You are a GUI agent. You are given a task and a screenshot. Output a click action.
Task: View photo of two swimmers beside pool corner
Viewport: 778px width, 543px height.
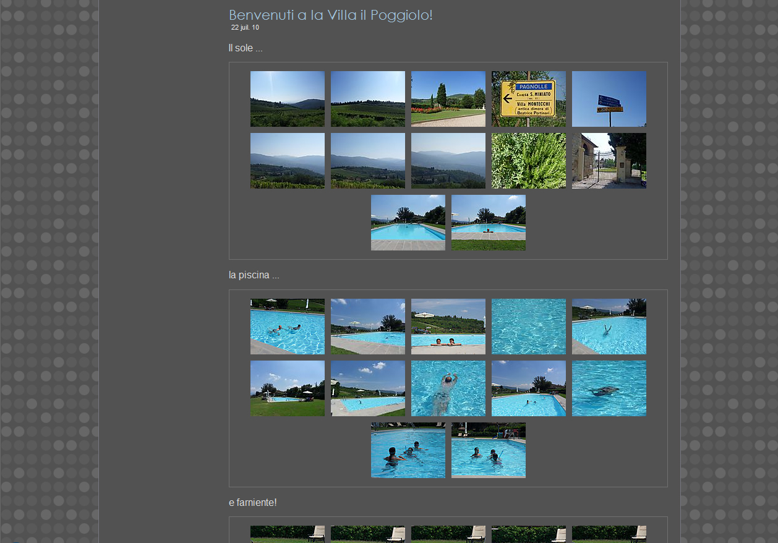tap(287, 327)
